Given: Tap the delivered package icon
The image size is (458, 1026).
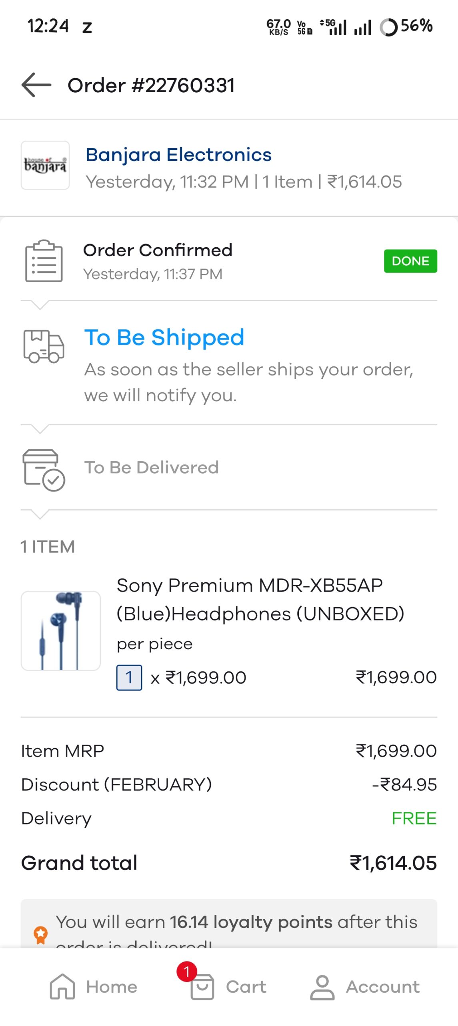Looking at the screenshot, I should (44, 469).
